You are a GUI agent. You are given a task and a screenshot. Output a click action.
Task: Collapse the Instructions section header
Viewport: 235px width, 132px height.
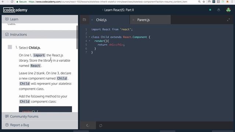(40, 34)
